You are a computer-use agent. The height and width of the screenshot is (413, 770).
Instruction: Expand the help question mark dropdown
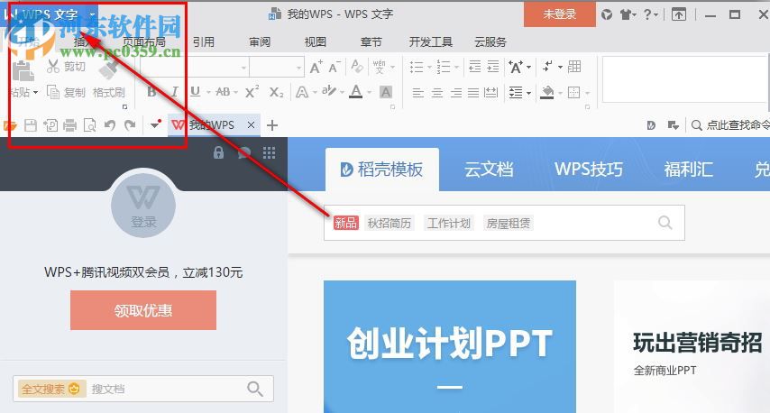pos(656,15)
